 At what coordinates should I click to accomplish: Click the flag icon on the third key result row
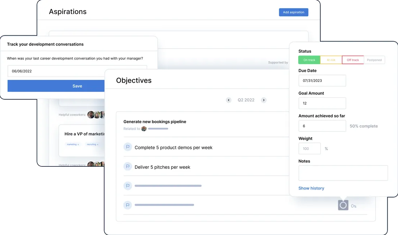click(127, 186)
